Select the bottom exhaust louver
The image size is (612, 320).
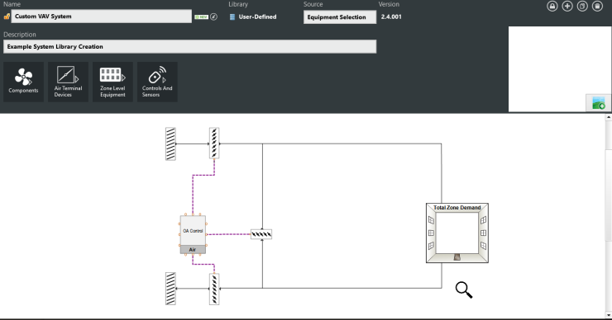point(170,289)
